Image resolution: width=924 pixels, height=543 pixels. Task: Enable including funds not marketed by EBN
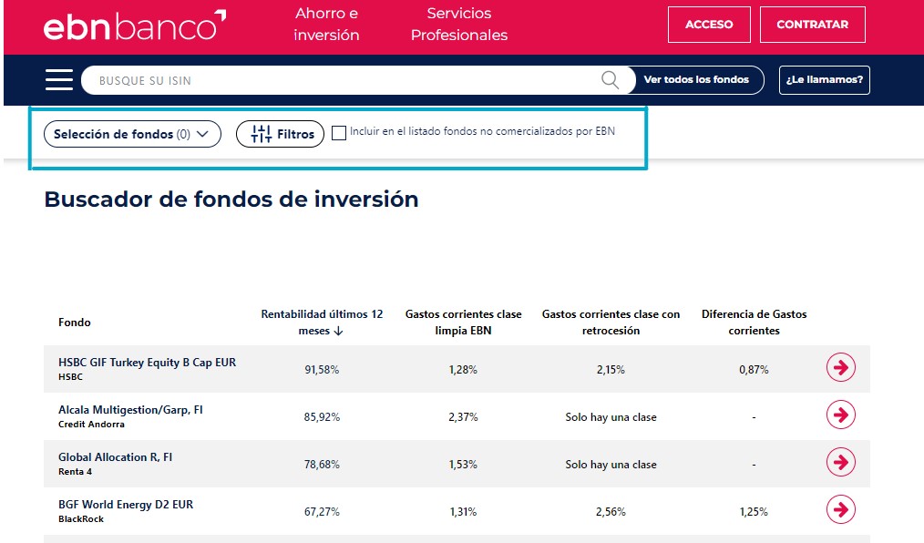pyautogui.click(x=339, y=133)
